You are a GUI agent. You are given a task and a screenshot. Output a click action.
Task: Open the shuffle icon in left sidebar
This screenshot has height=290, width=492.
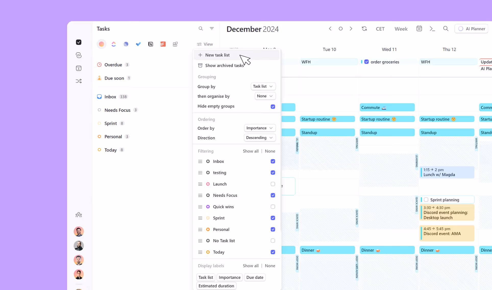pos(79,81)
